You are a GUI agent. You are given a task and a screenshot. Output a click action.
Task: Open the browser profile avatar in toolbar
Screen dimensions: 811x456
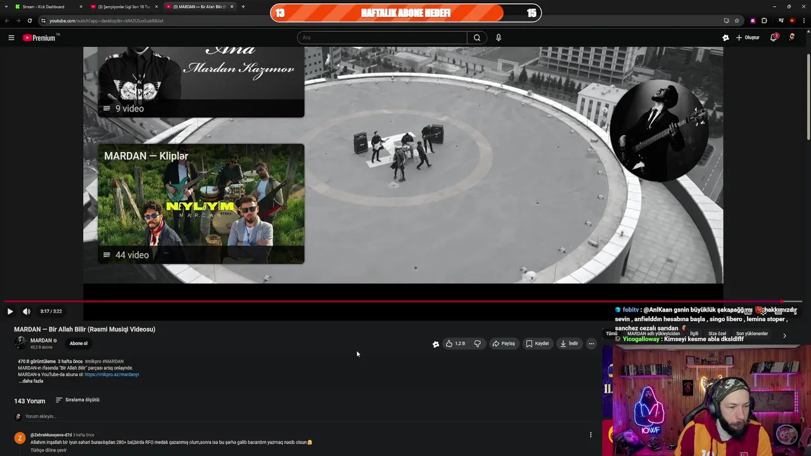[792, 20]
